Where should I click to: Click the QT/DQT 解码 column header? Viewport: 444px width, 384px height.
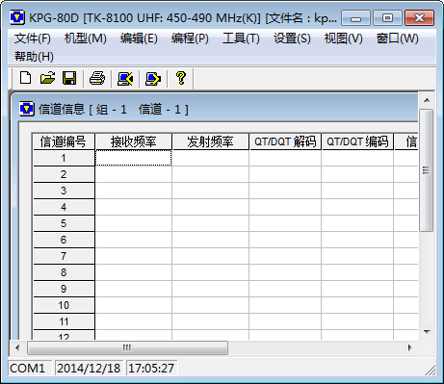pyautogui.click(x=285, y=141)
